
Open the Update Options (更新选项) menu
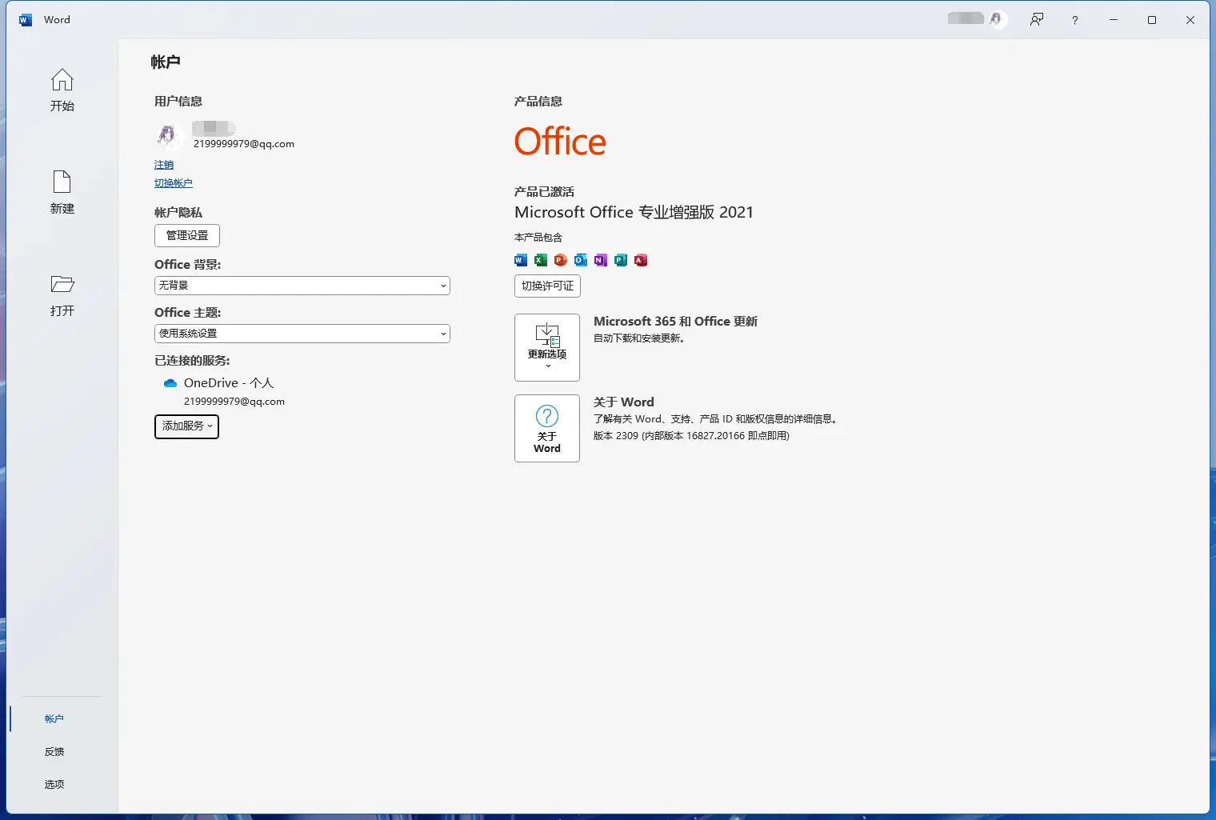coord(547,347)
